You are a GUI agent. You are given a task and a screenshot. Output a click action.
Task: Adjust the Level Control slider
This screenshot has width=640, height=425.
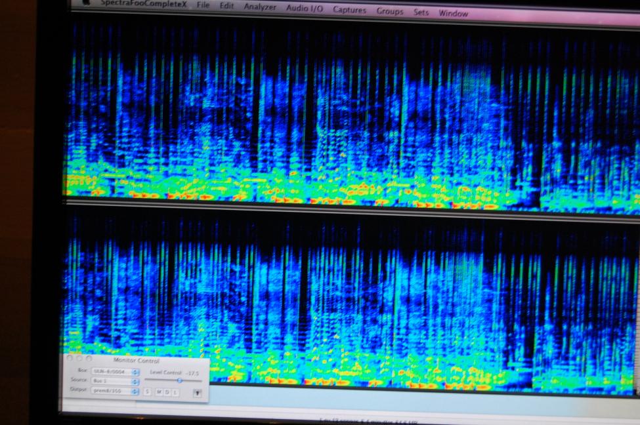179,380
